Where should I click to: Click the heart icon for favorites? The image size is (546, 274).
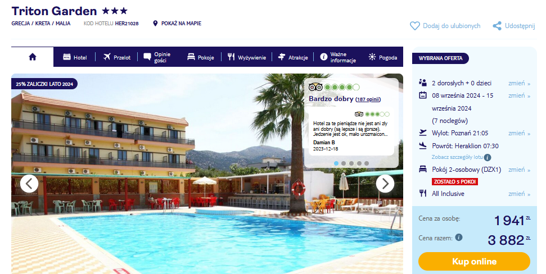pyautogui.click(x=414, y=26)
